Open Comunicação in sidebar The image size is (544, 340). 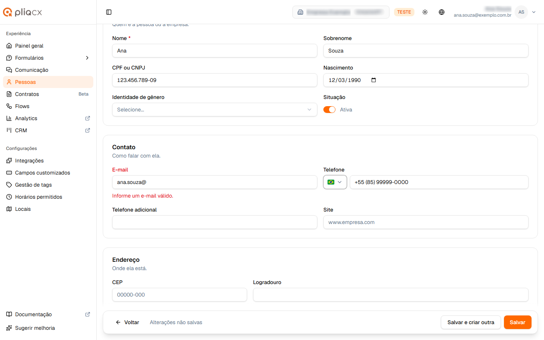(48, 70)
